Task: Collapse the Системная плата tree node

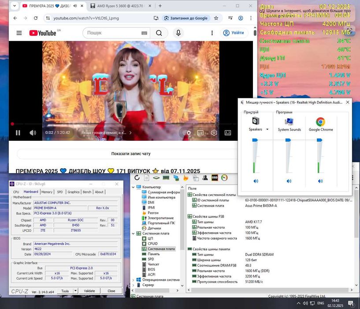Action: point(134,233)
